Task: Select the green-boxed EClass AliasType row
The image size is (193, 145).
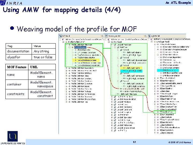Action: point(165,112)
